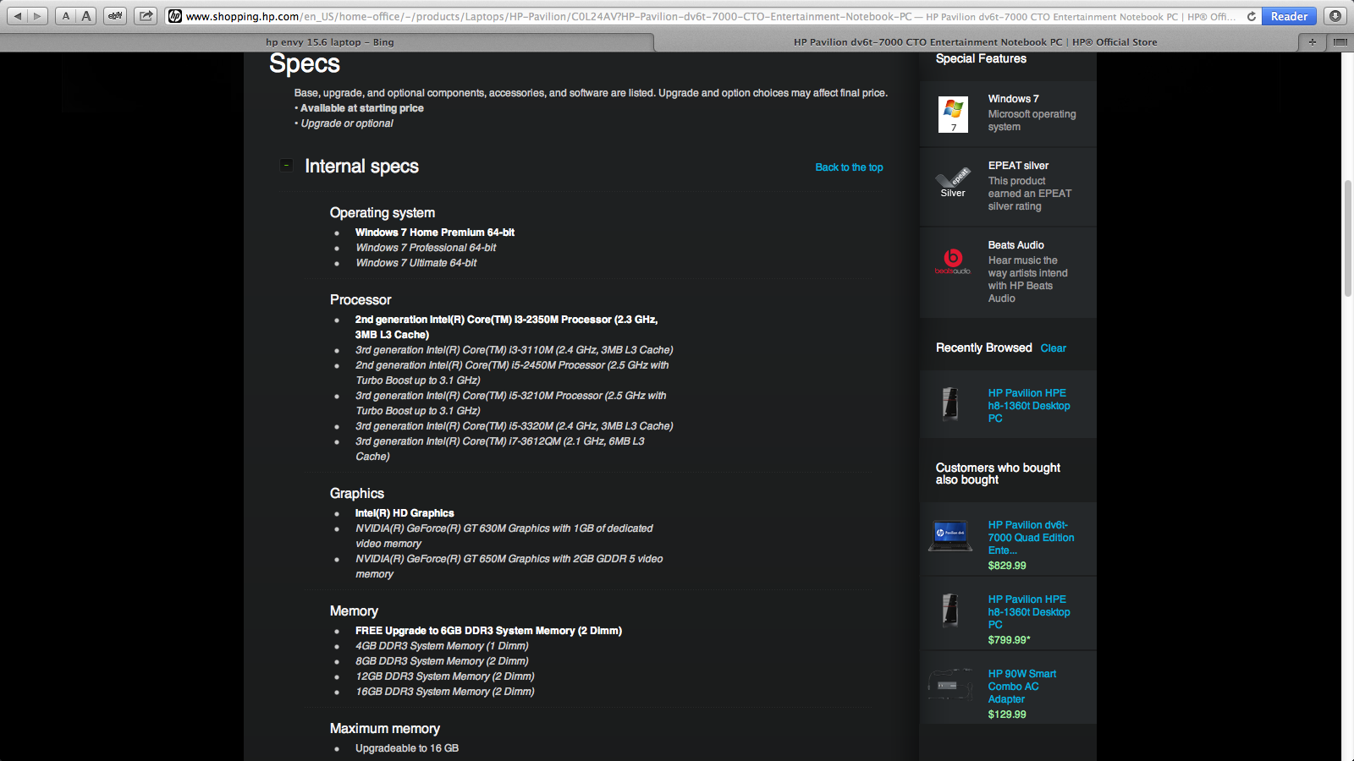Open HP Pavilion HPE h8-1360t link under Recently Browsed
The width and height of the screenshot is (1354, 761).
(x=1029, y=406)
